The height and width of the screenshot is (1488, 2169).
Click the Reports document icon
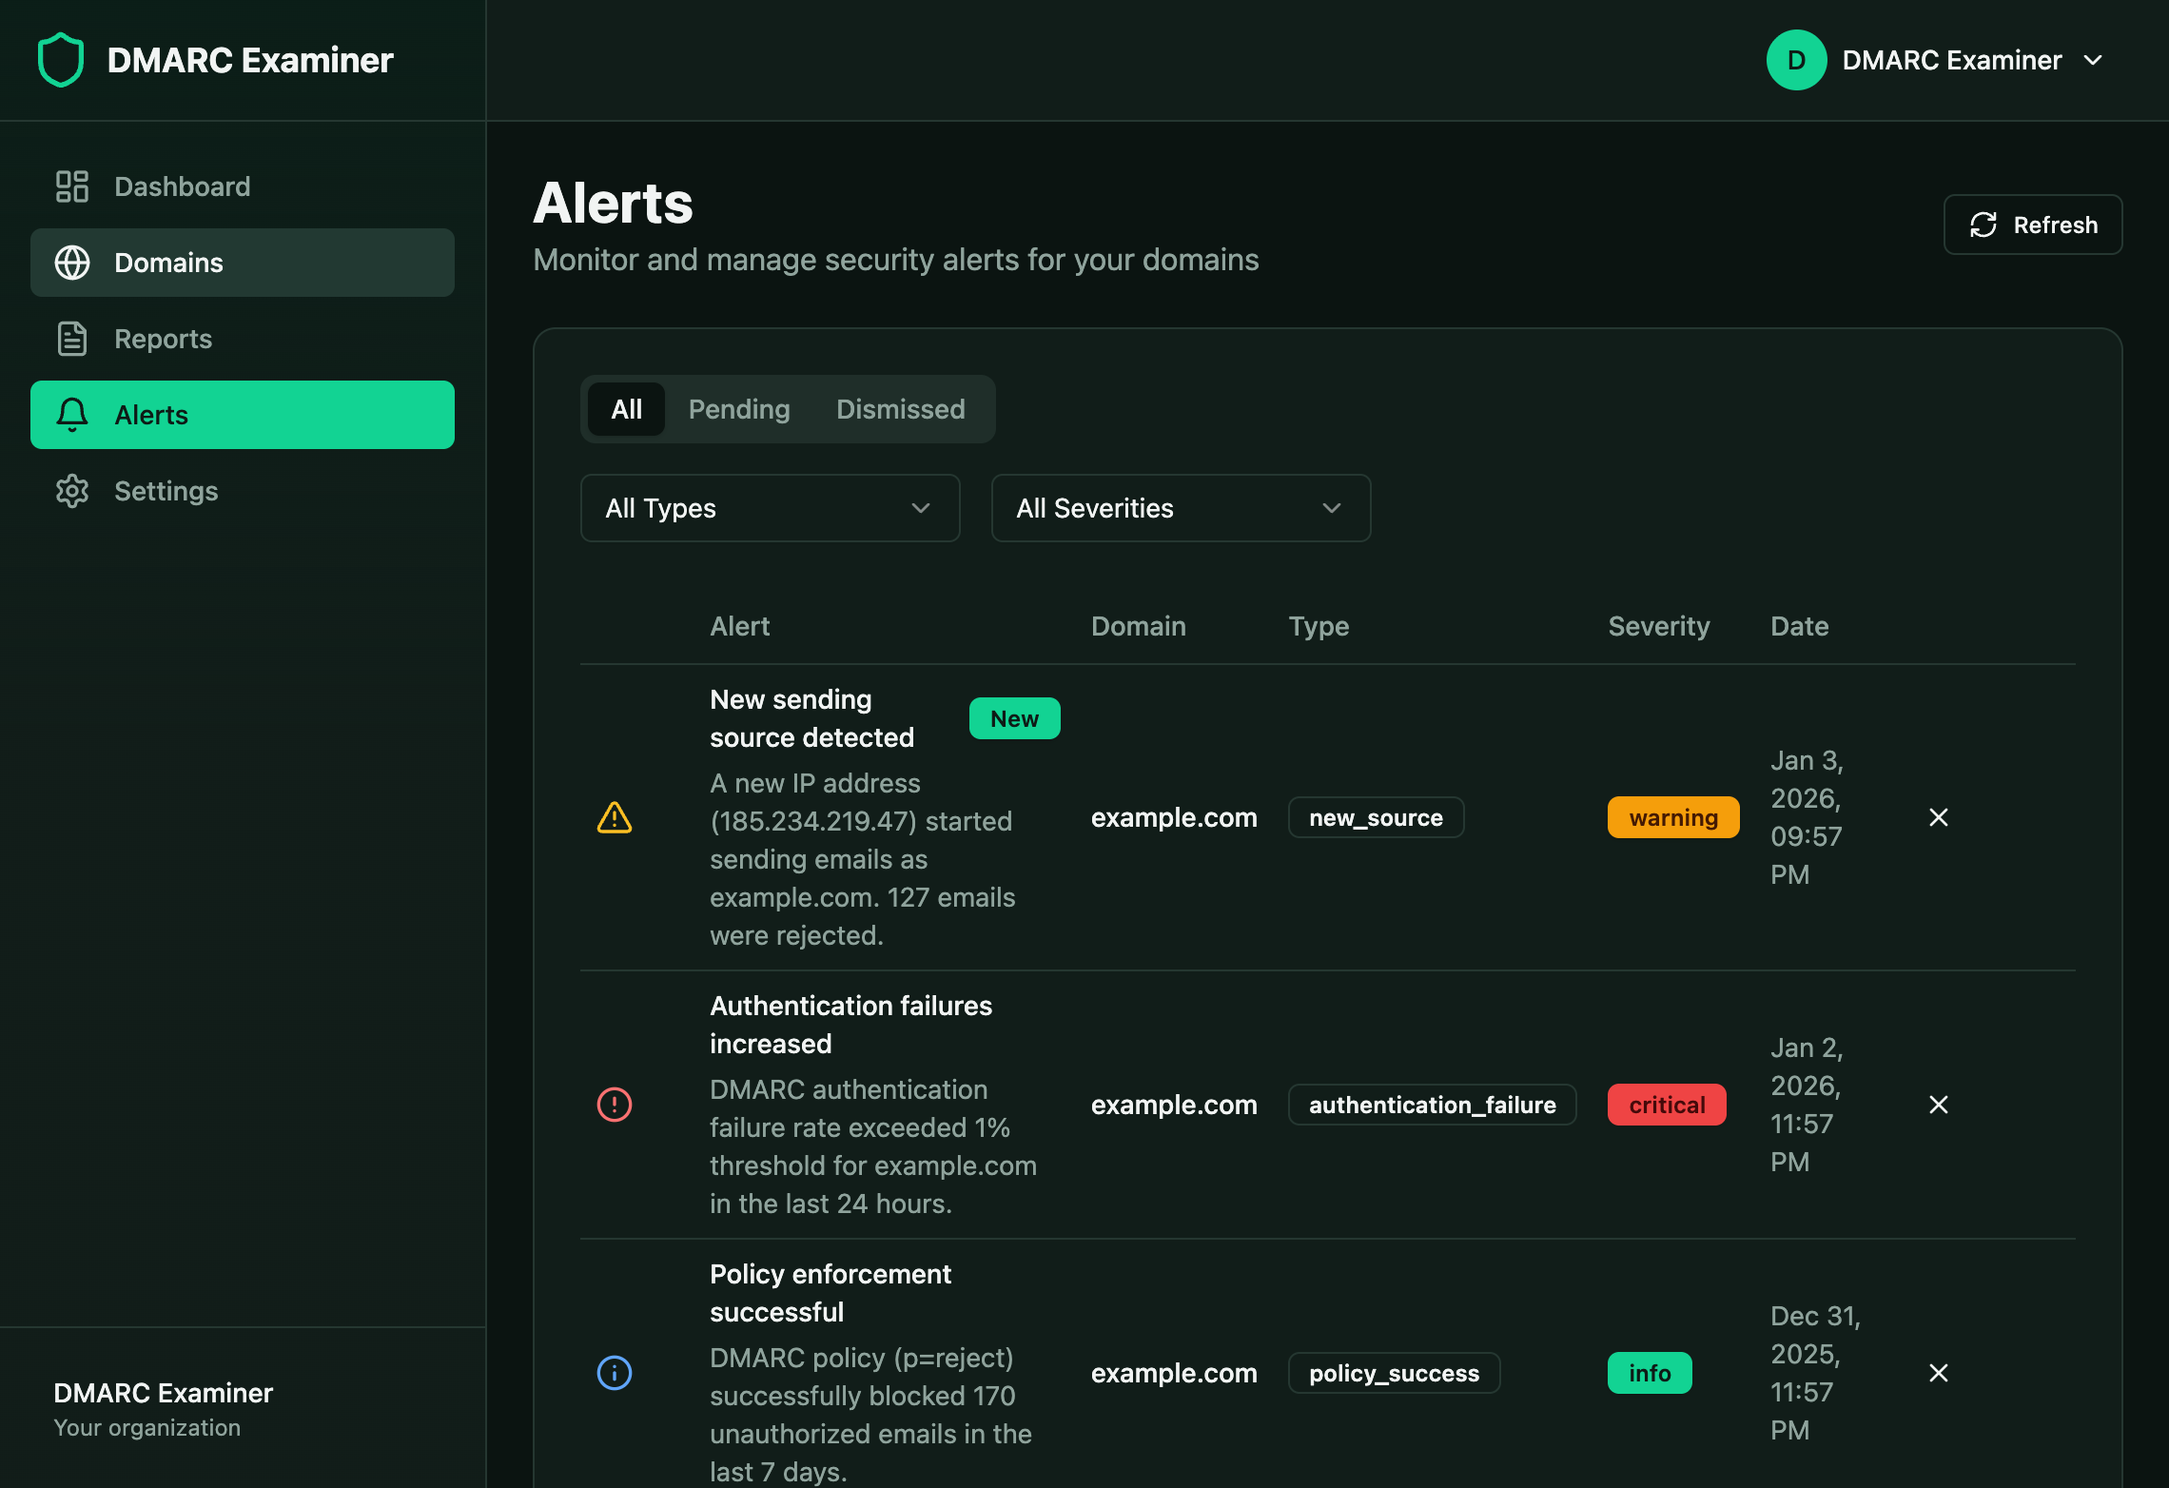(71, 339)
